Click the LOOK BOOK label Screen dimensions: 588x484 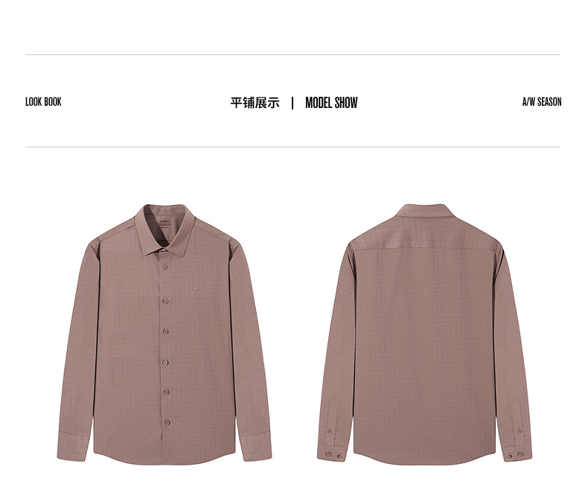pos(43,102)
